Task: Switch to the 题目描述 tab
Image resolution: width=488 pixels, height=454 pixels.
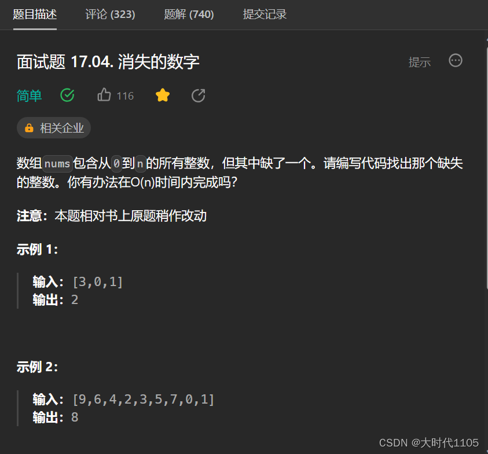Action: click(35, 14)
